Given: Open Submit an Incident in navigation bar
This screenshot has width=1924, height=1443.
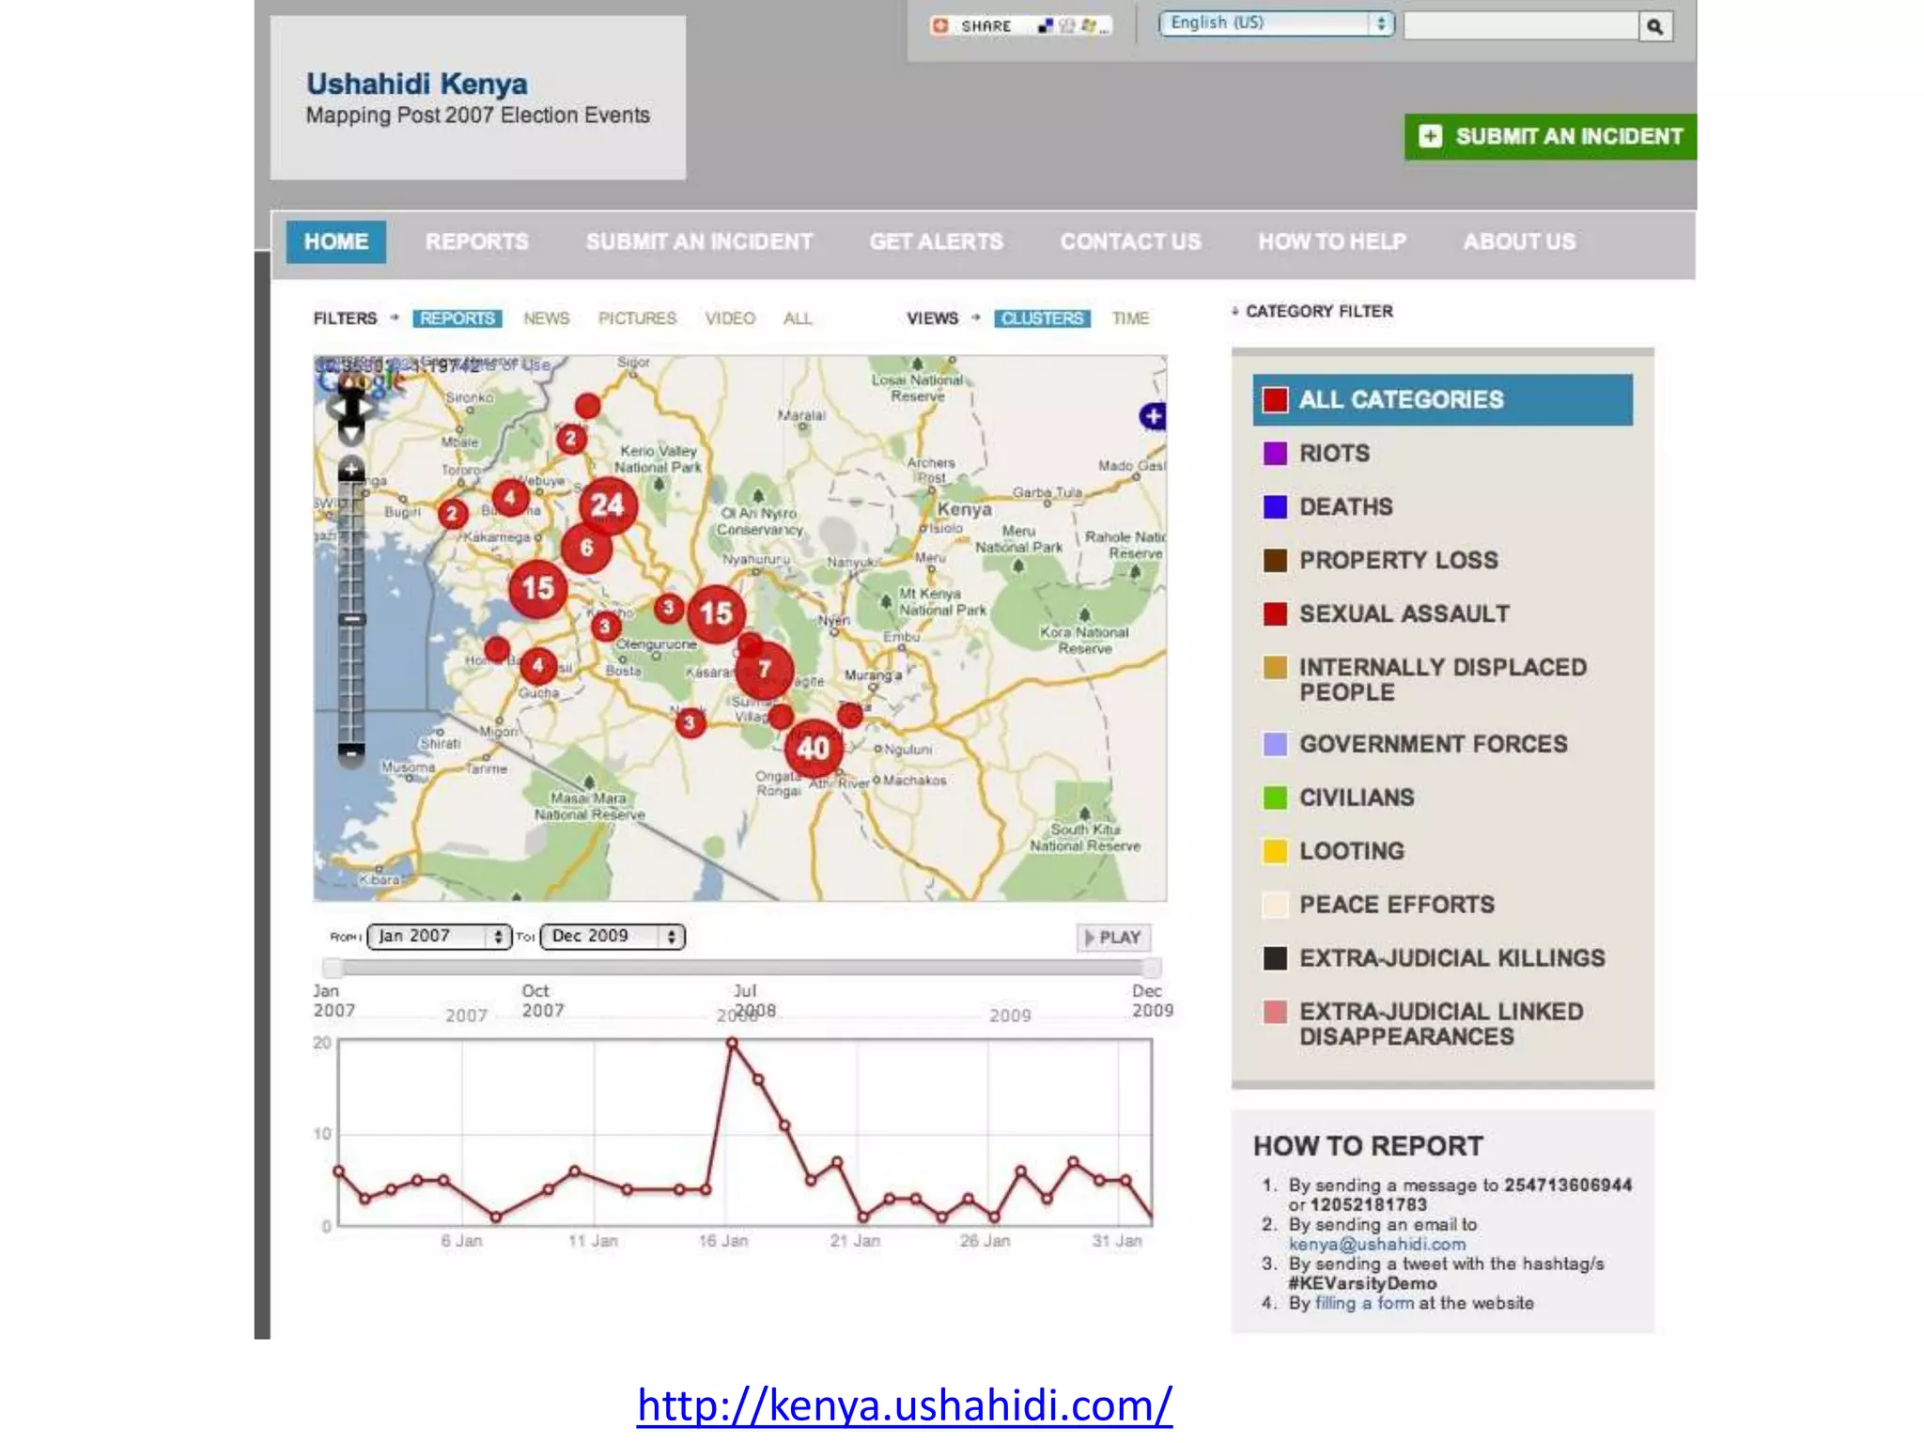Looking at the screenshot, I should pyautogui.click(x=699, y=241).
